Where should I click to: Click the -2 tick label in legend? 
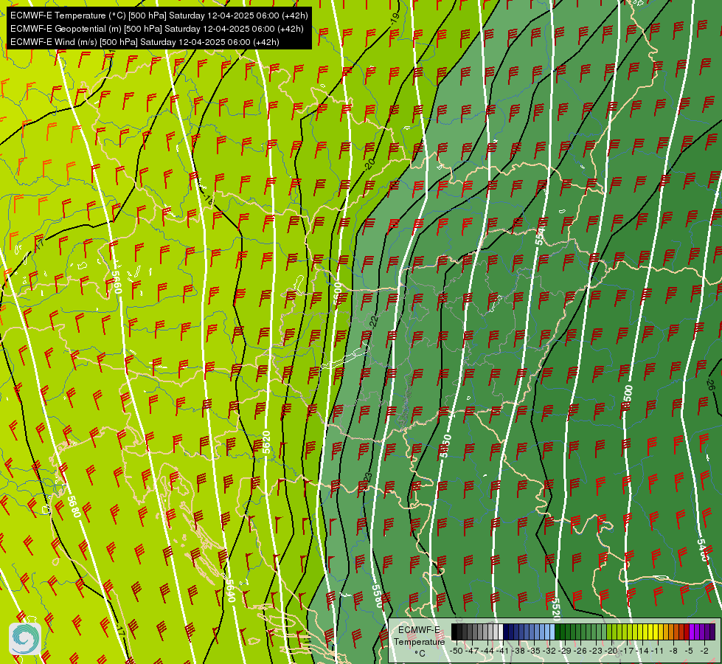(x=704, y=651)
